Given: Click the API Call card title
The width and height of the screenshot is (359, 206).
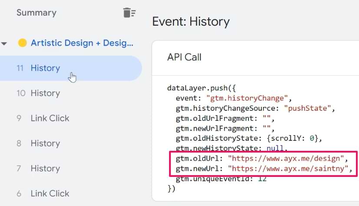Looking at the screenshot, I should 184,57.
